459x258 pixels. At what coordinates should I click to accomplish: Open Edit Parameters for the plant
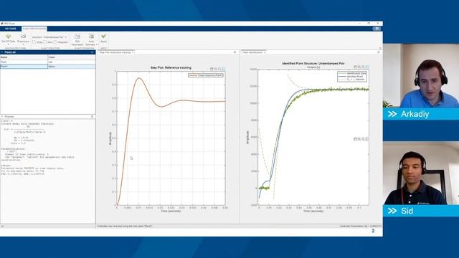77,39
